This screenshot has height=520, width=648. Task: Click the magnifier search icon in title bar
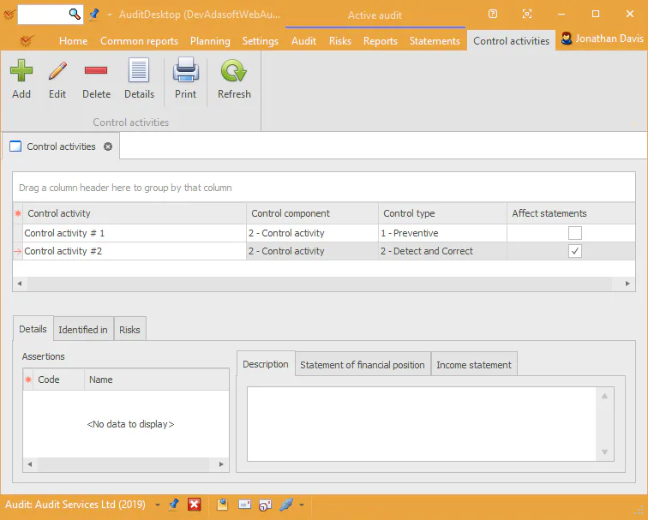point(75,14)
